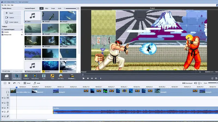Select the demo audio clip on timeline
218x122 pixels.
[x=135, y=112]
